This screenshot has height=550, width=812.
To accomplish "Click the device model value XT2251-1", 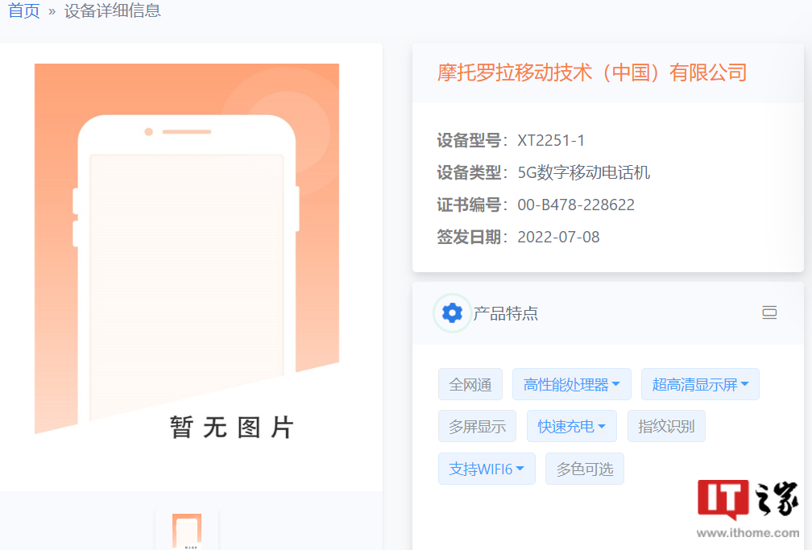I will coord(551,140).
